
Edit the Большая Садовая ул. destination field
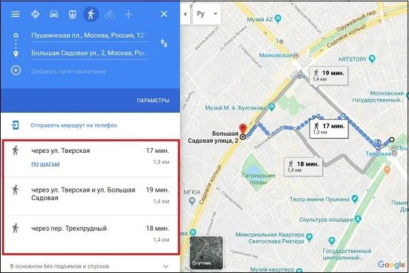pos(89,53)
